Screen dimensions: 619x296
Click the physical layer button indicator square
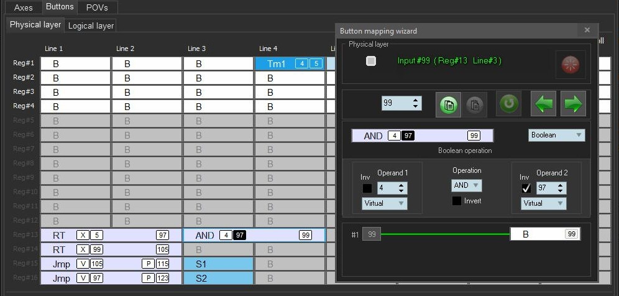pyautogui.click(x=370, y=61)
